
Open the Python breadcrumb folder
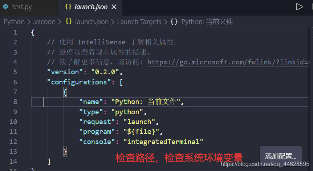point(14,21)
